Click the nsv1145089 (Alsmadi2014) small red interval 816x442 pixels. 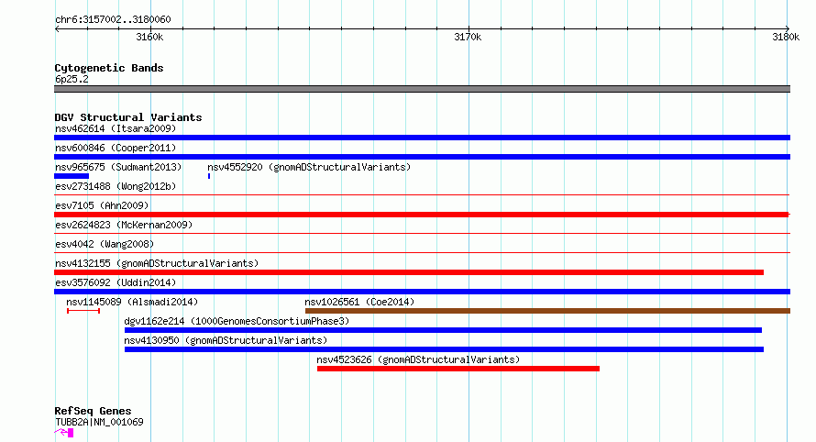pyautogui.click(x=83, y=311)
